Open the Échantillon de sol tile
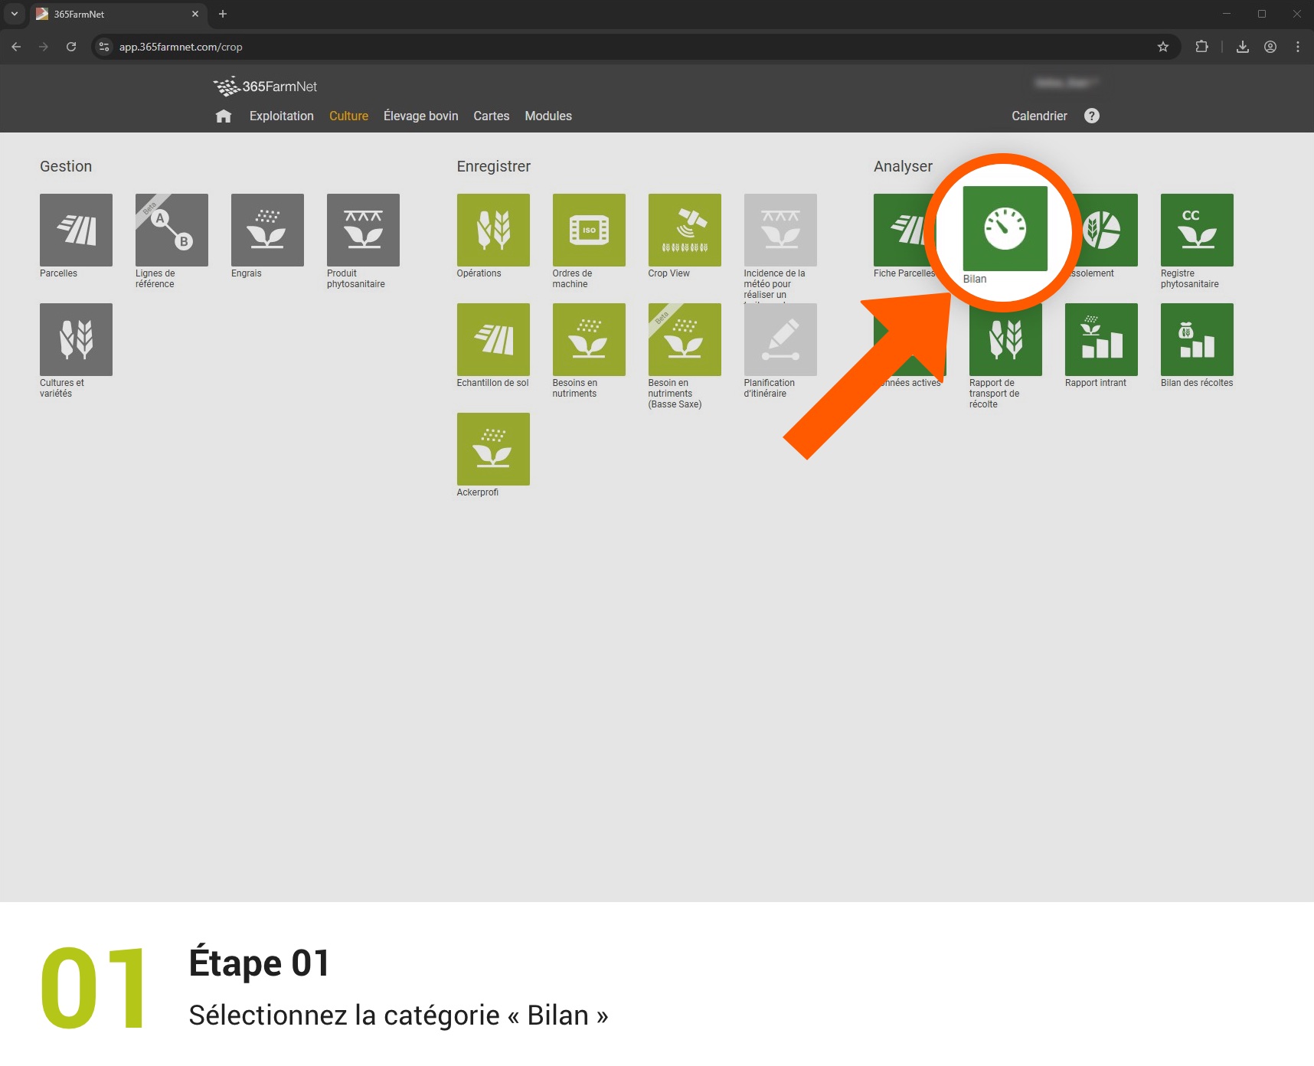 tap(492, 339)
